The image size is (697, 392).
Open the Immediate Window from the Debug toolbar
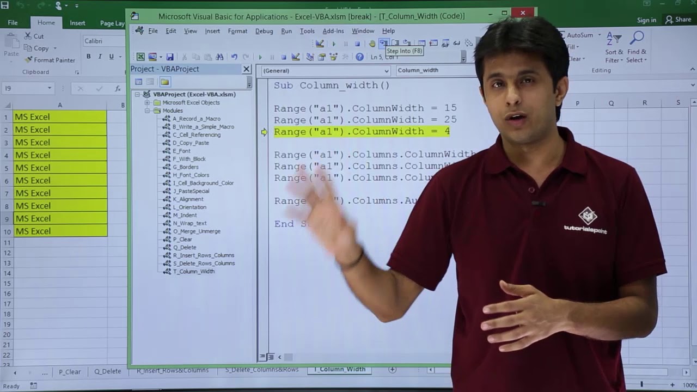433,43
